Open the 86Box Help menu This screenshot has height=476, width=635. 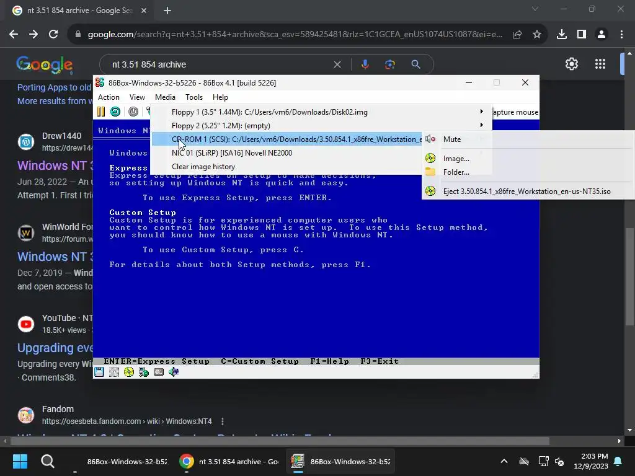coord(220,97)
